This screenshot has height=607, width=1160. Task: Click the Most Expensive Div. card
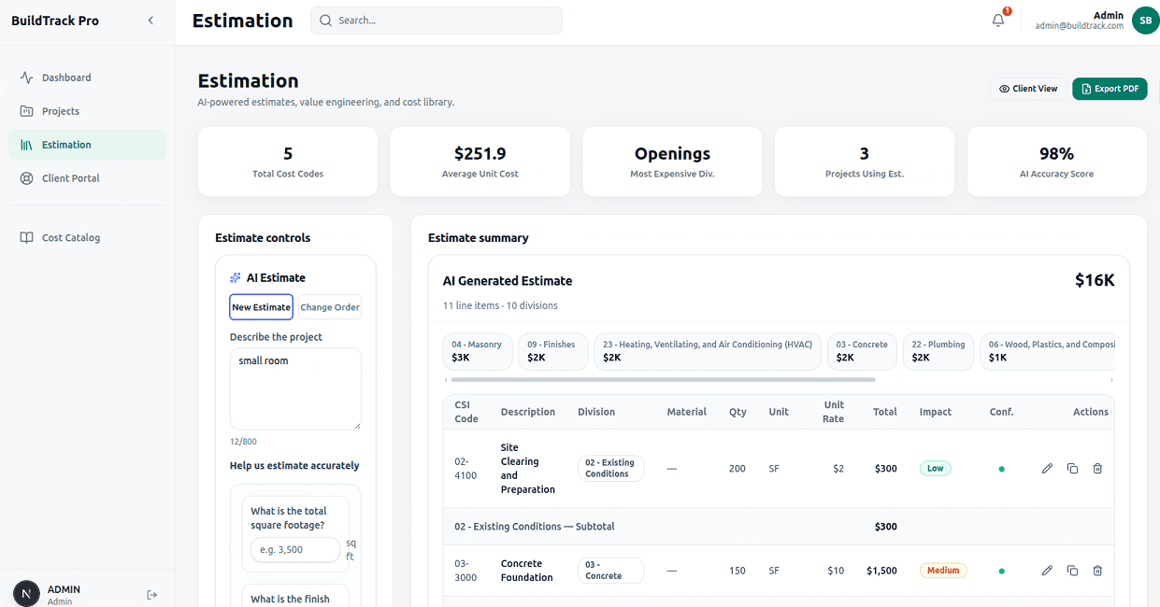pyautogui.click(x=672, y=162)
